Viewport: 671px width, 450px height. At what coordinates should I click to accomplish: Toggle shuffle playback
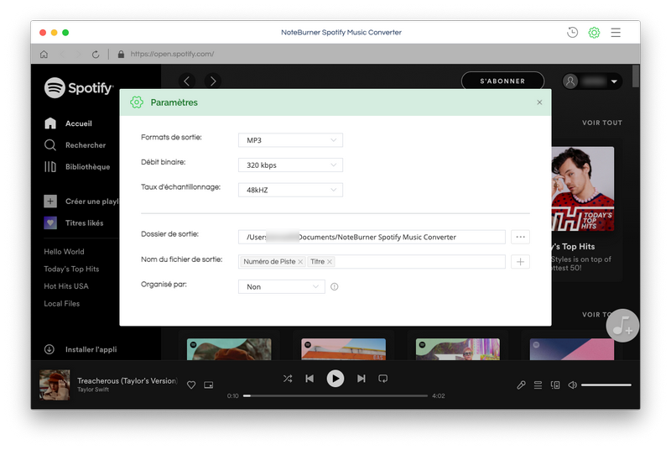288,379
